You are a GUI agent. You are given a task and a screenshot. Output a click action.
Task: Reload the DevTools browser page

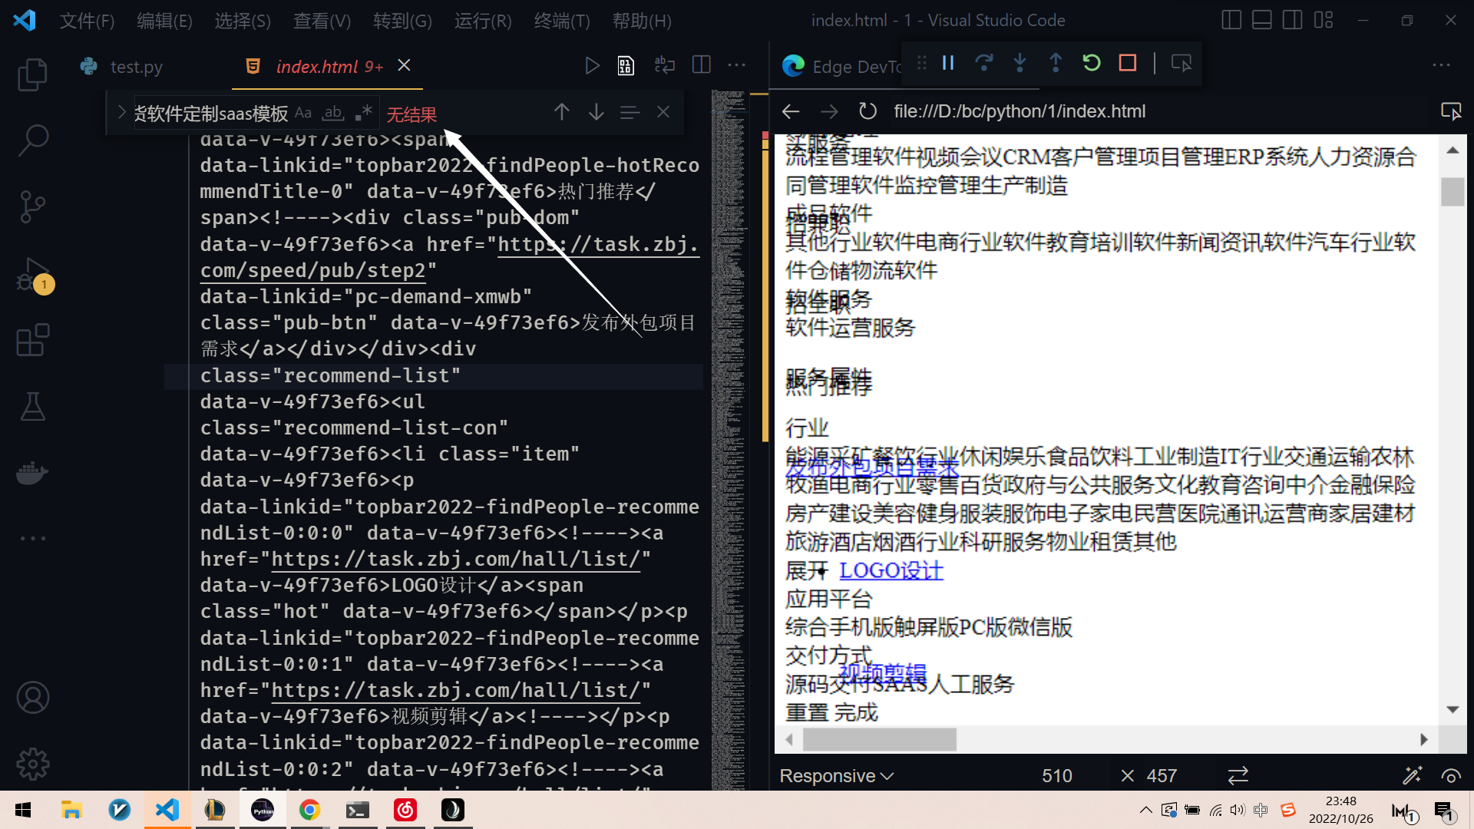(868, 111)
